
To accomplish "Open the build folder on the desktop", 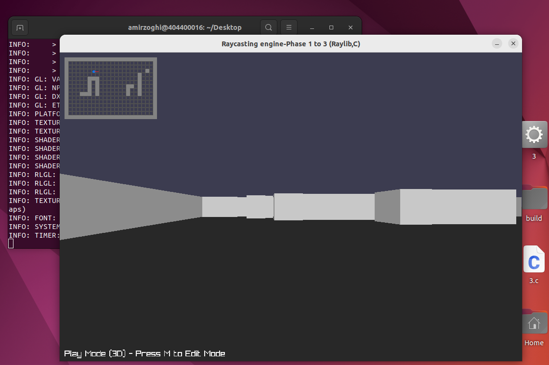I will (534, 198).
